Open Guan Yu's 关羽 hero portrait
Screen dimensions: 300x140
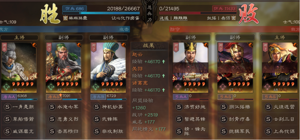click(64, 67)
